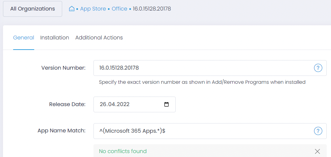The height and width of the screenshot is (157, 331).
Task: Open the Additional Actions tab
Action: tap(99, 38)
